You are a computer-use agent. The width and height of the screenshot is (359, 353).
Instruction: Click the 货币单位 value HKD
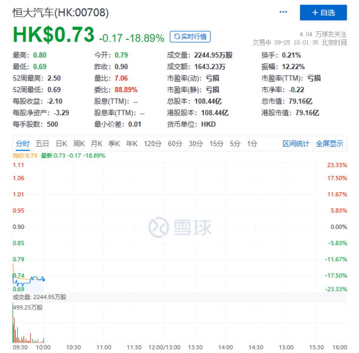(x=208, y=124)
